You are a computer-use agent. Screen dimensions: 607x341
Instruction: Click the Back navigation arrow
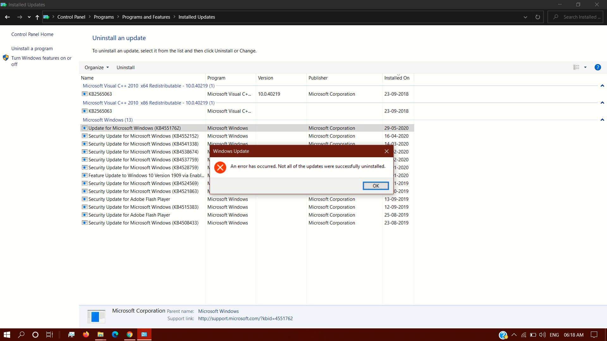(7, 17)
